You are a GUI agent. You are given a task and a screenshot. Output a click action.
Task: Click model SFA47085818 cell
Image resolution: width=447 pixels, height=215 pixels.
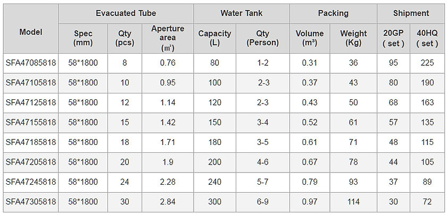tap(30, 63)
